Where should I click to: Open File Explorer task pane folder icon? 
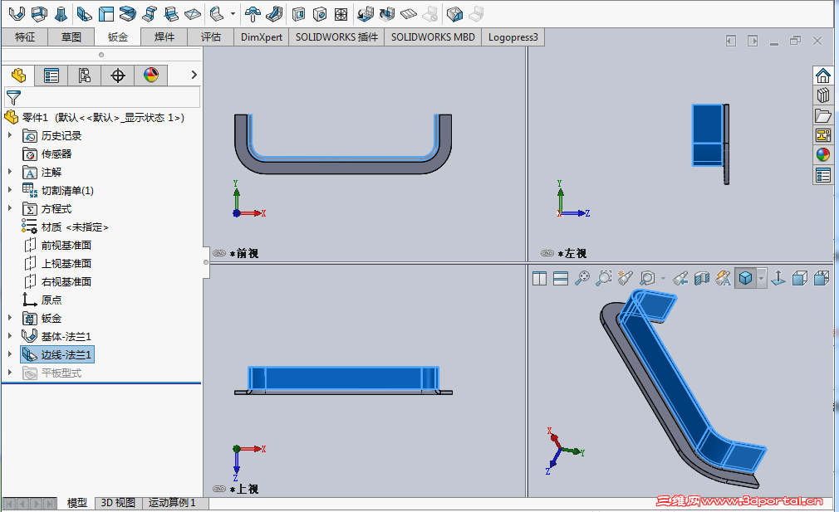click(823, 115)
